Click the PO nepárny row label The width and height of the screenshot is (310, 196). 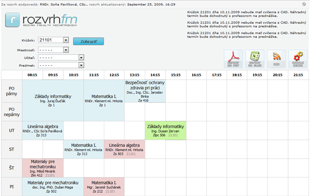point(12,112)
